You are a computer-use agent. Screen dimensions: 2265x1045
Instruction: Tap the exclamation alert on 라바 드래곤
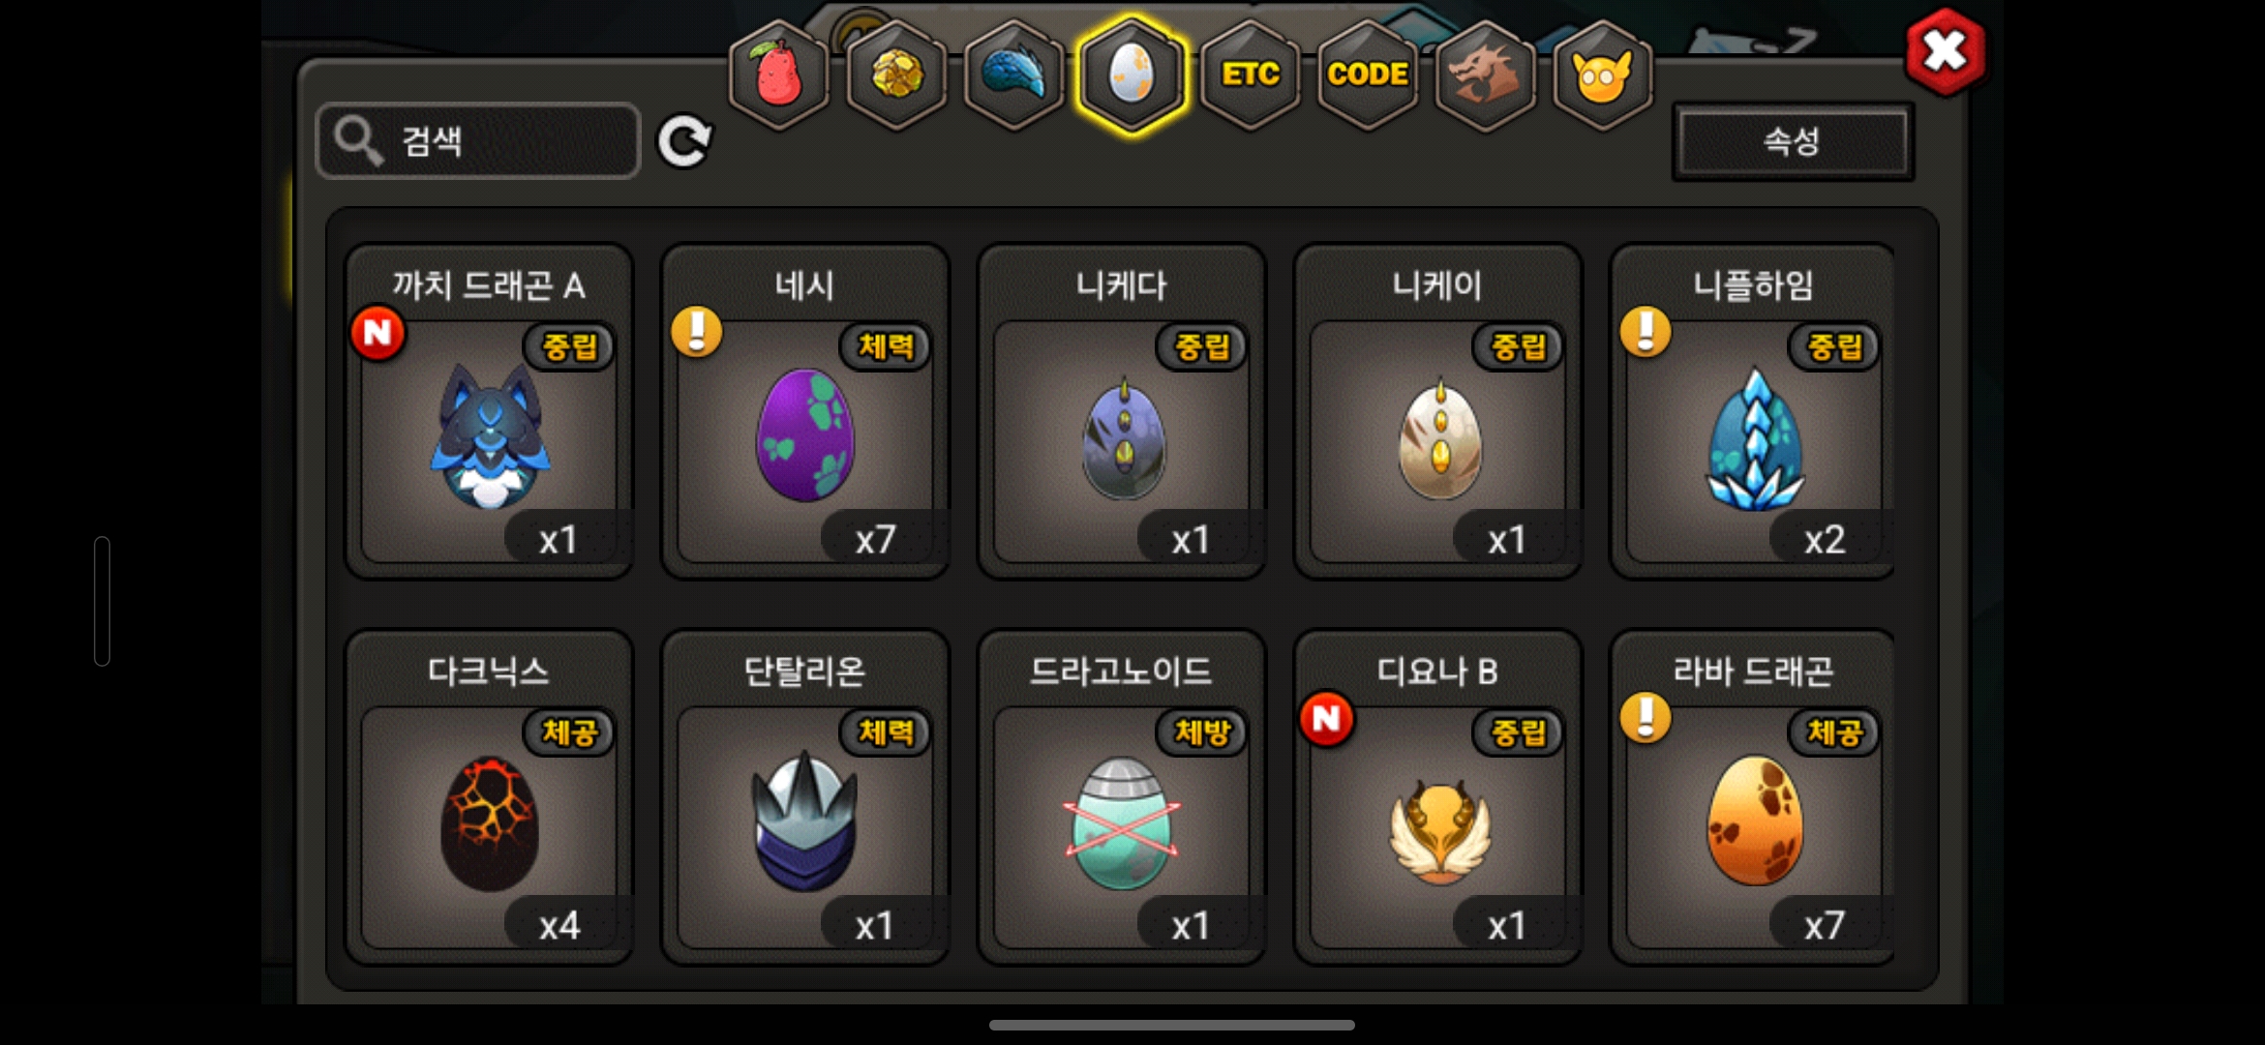pos(1646,718)
